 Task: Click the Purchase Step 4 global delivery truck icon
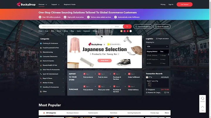tap(129, 87)
